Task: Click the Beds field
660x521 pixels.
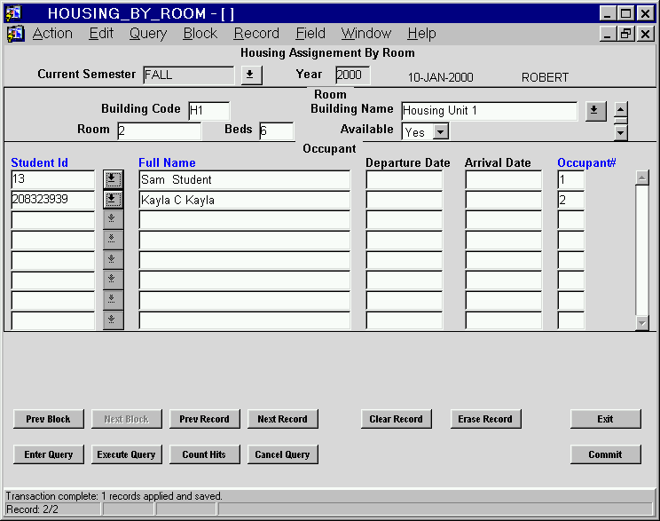Action: (276, 131)
